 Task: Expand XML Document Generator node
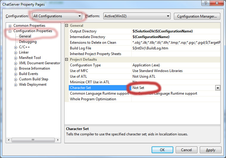pos(16,63)
